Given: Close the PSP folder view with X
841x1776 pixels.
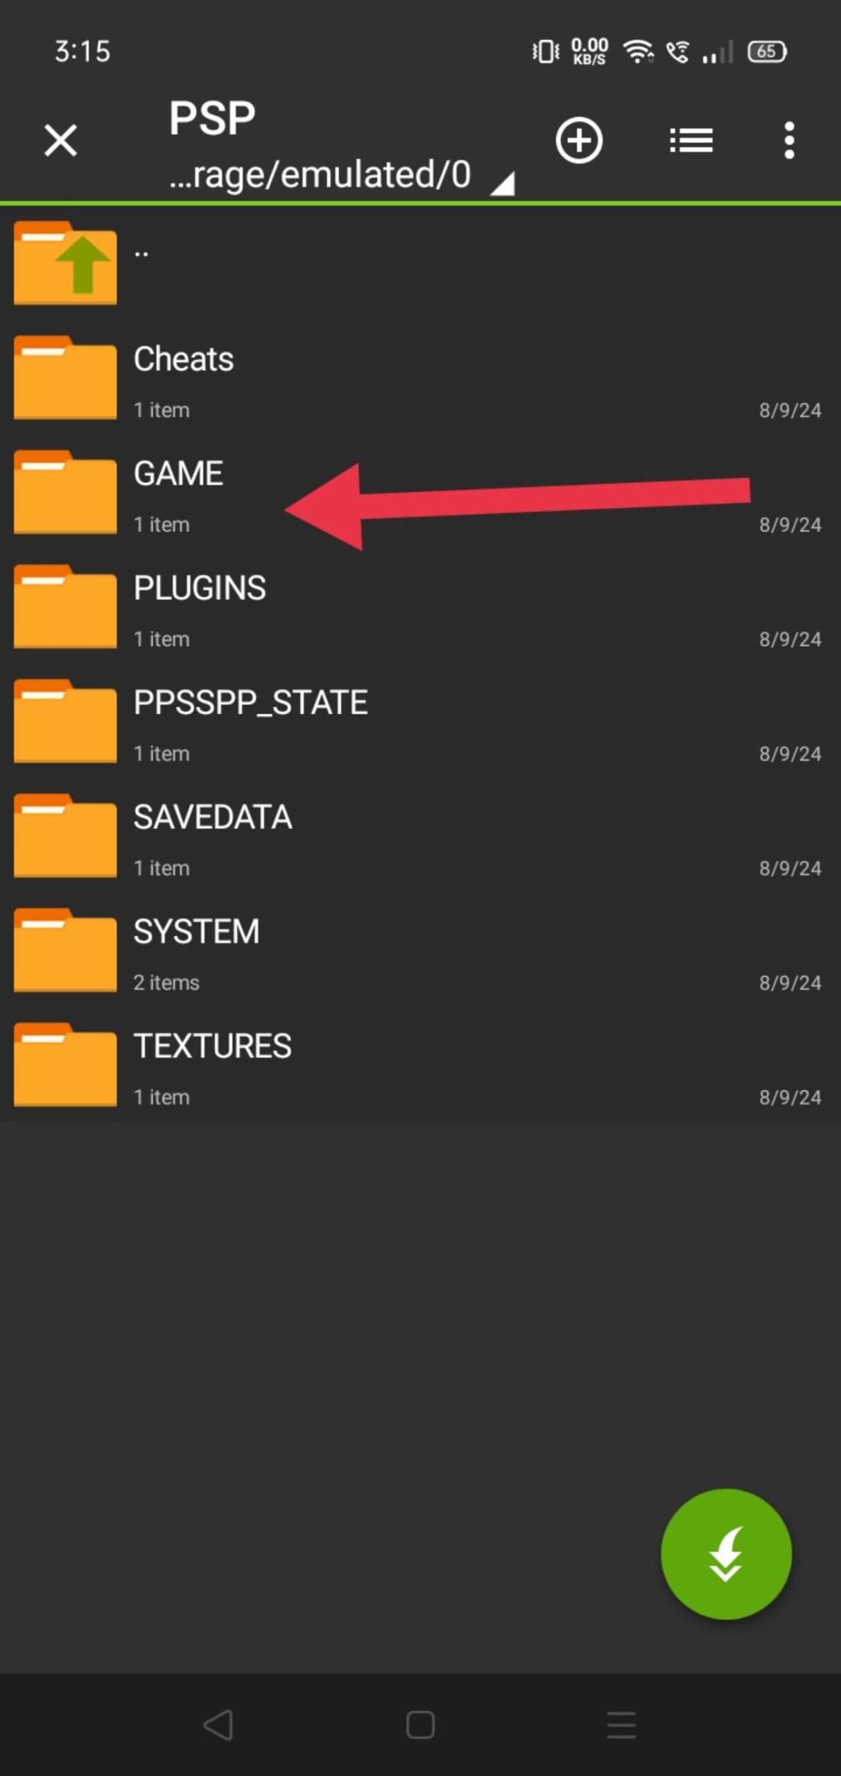Looking at the screenshot, I should pos(60,141).
